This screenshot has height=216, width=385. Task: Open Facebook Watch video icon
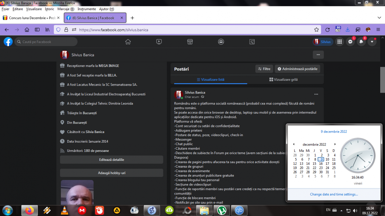[159, 42]
